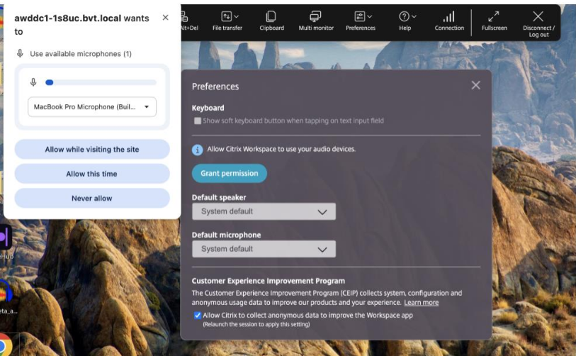
Task: Click the 'Keyboard' section heading
Action: pos(208,108)
